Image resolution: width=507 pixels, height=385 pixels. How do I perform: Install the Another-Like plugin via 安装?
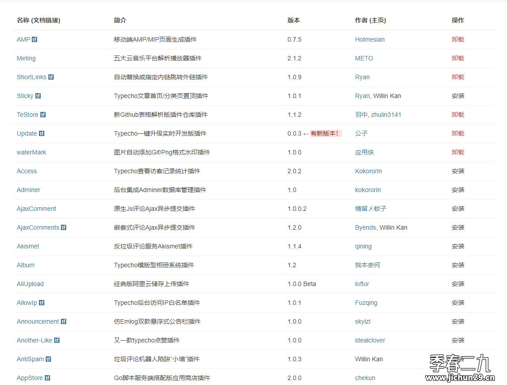458,340
